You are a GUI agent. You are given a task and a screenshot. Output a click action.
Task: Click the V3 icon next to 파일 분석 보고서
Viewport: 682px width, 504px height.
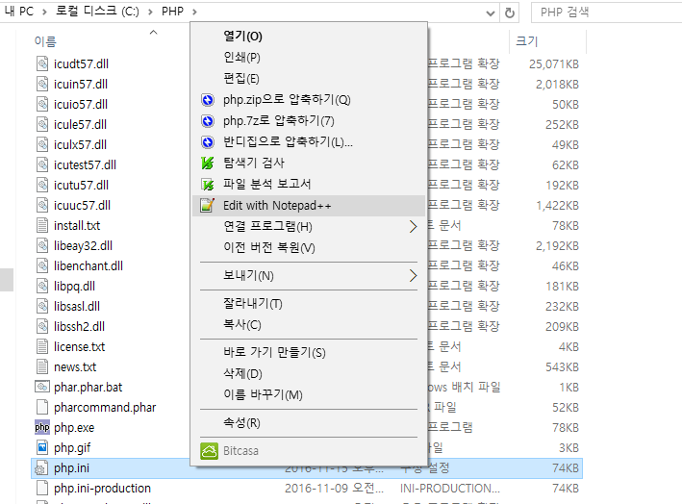click(x=208, y=184)
